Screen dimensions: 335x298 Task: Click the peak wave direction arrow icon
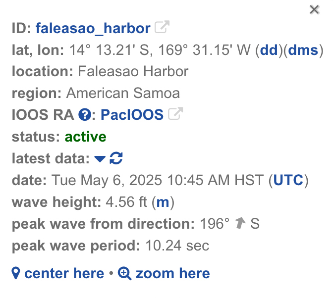point(240,223)
